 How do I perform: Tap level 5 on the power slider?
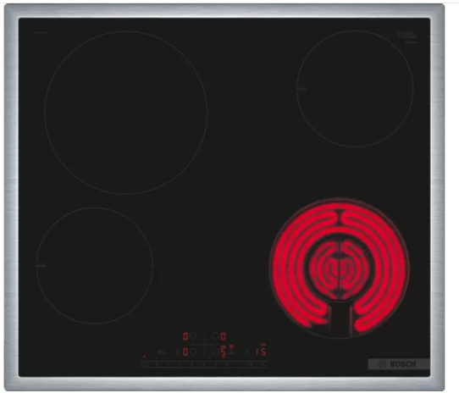(215, 363)
